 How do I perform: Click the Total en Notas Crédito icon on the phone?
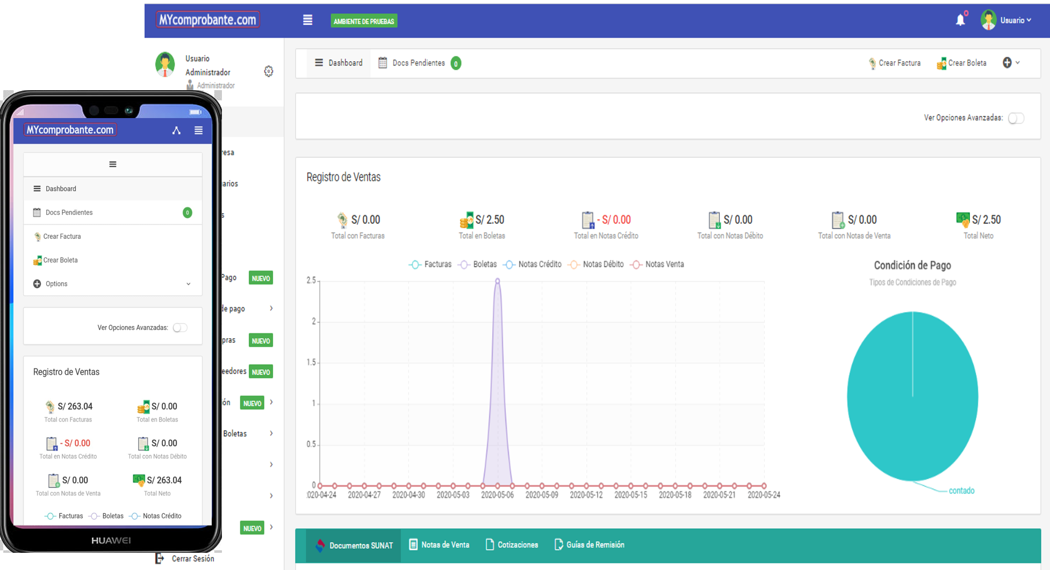point(52,443)
